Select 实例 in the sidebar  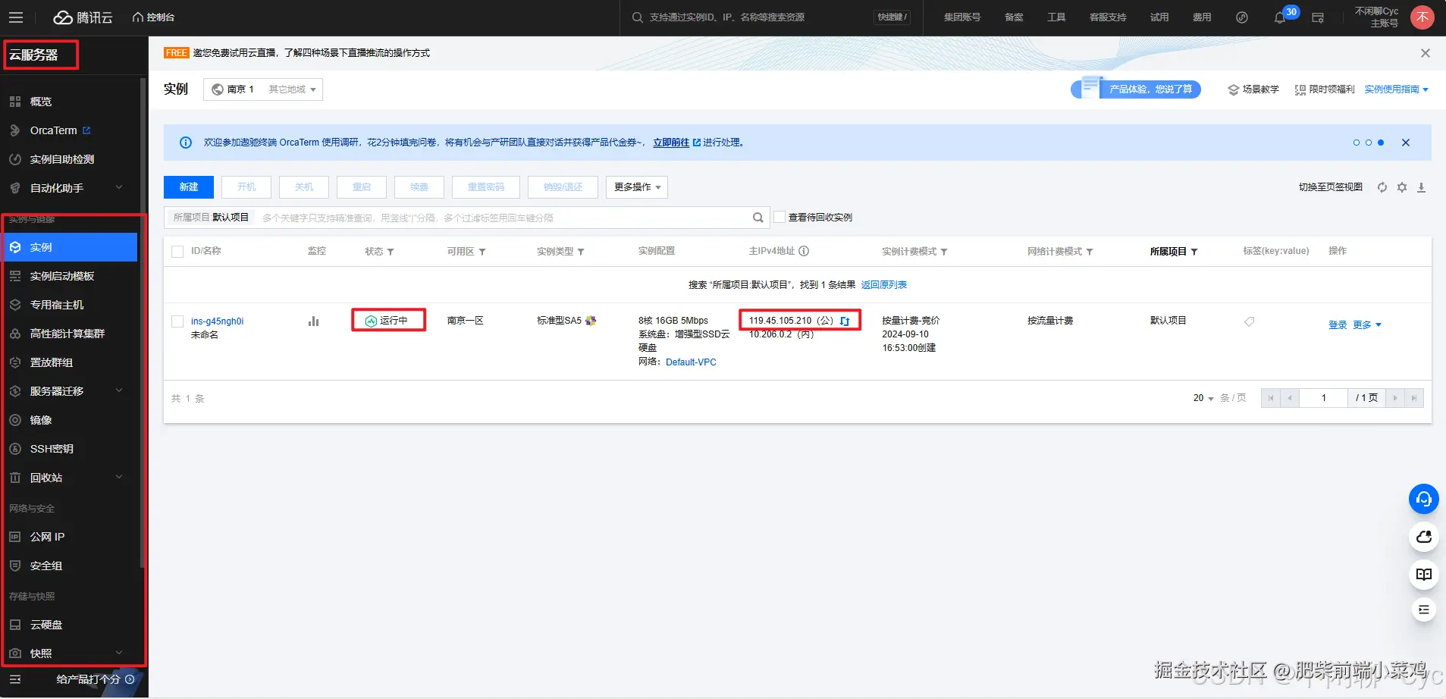[70, 247]
